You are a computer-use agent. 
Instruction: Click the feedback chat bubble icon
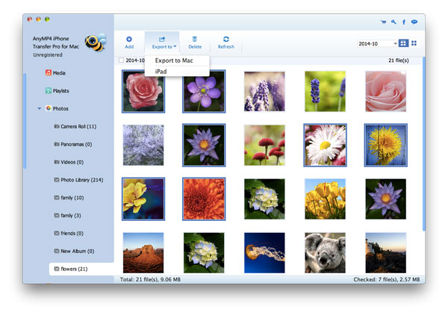coord(414,22)
